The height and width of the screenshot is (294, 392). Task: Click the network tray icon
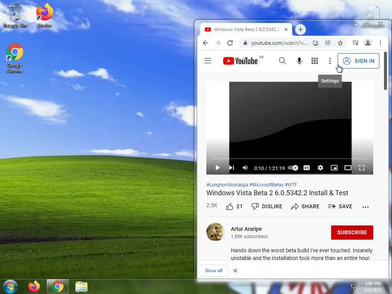pyautogui.click(x=353, y=286)
